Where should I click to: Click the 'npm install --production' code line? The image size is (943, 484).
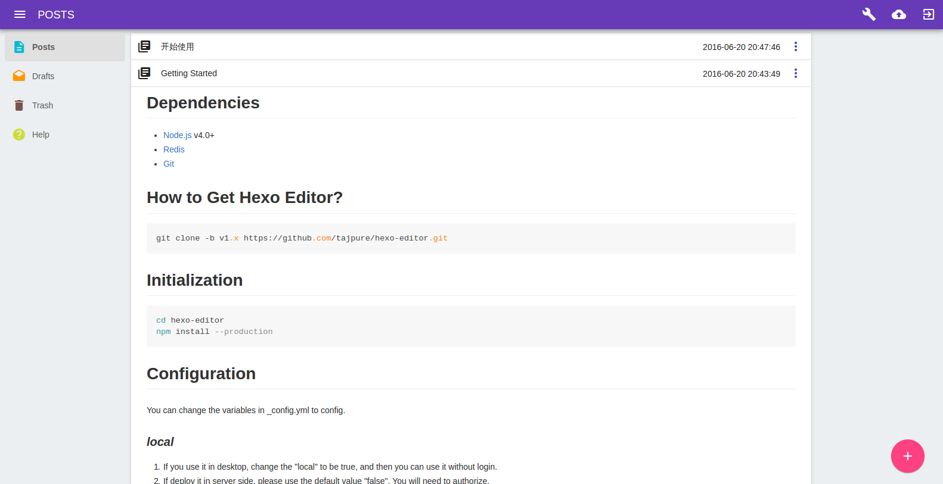pos(215,332)
